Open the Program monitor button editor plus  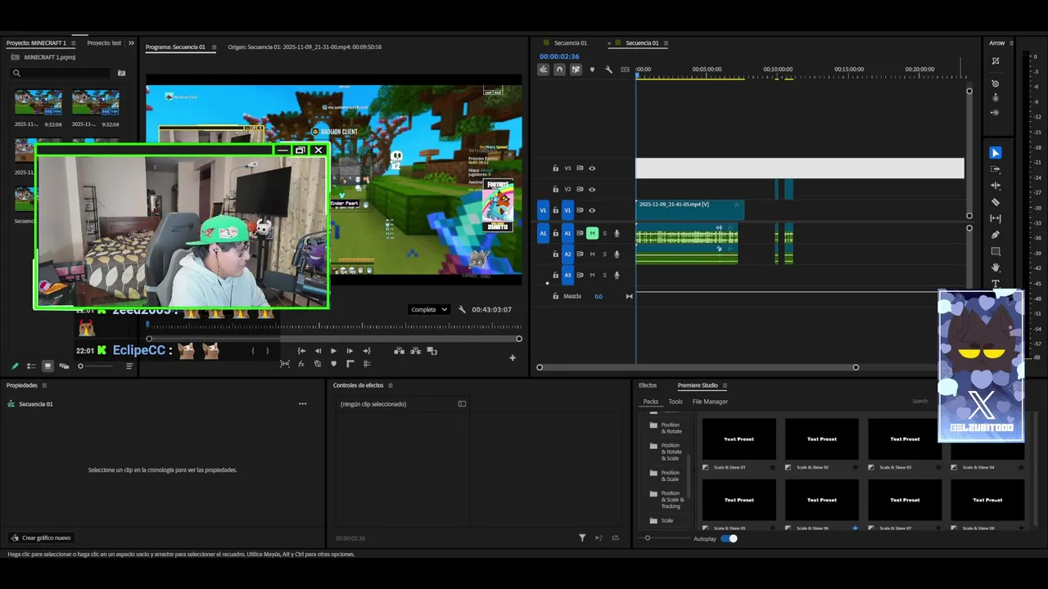click(x=513, y=357)
